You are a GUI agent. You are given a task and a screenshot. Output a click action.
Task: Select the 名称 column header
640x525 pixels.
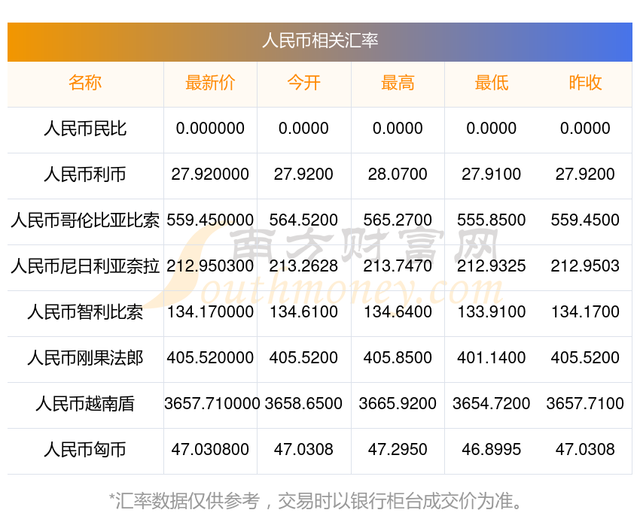pos(85,83)
